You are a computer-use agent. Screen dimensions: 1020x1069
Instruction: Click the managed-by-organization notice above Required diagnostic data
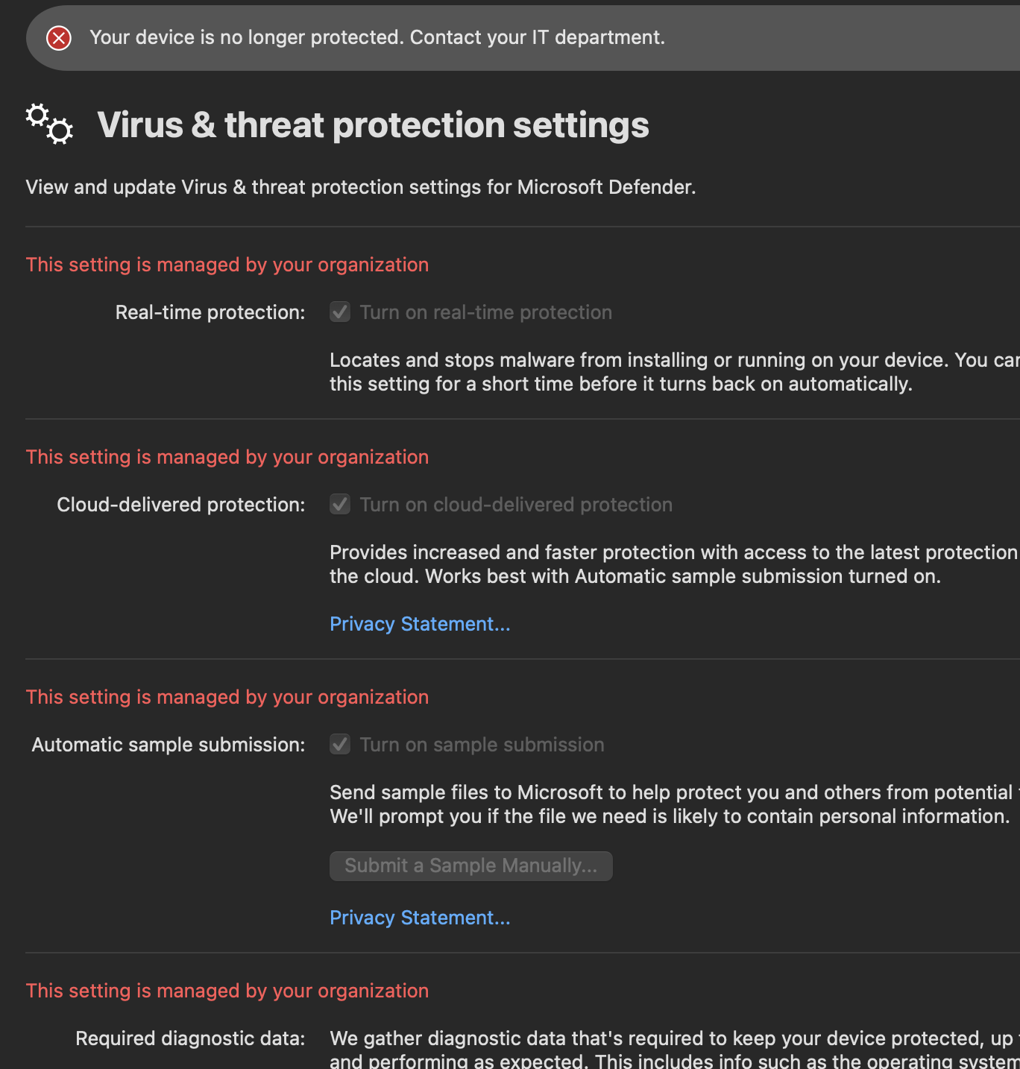pyautogui.click(x=227, y=991)
